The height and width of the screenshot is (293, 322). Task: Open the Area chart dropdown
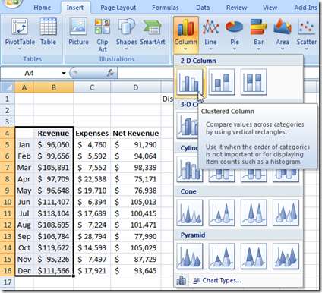pos(283,34)
